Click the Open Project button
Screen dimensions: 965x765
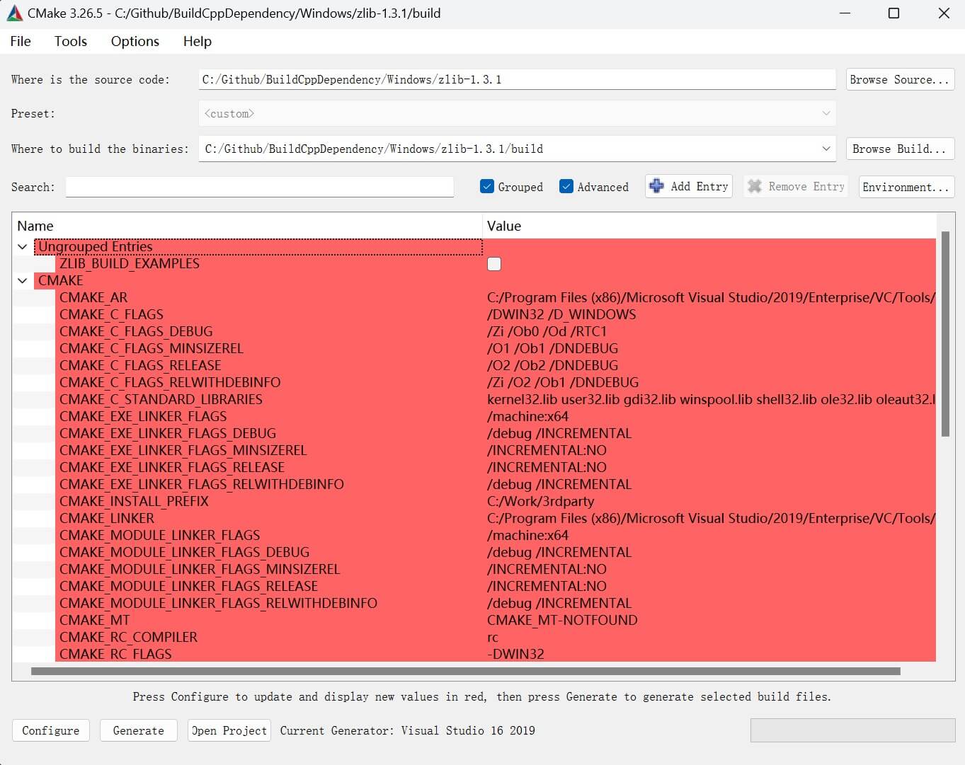tap(229, 730)
